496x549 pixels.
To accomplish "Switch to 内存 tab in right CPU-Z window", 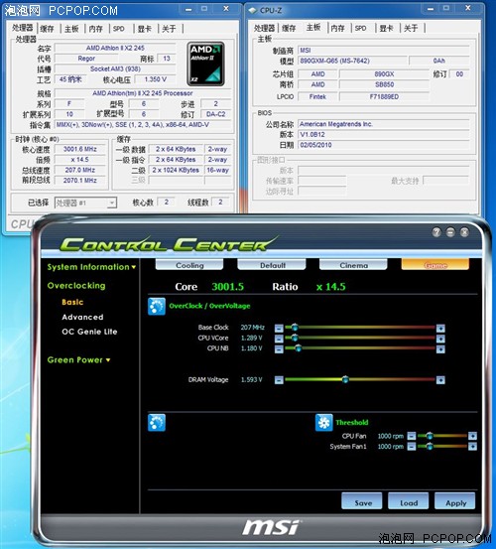I will [x=337, y=28].
